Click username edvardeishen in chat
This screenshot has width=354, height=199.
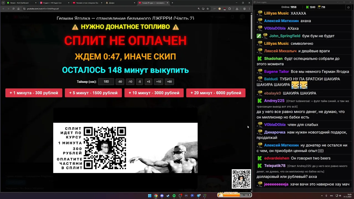[277, 158]
